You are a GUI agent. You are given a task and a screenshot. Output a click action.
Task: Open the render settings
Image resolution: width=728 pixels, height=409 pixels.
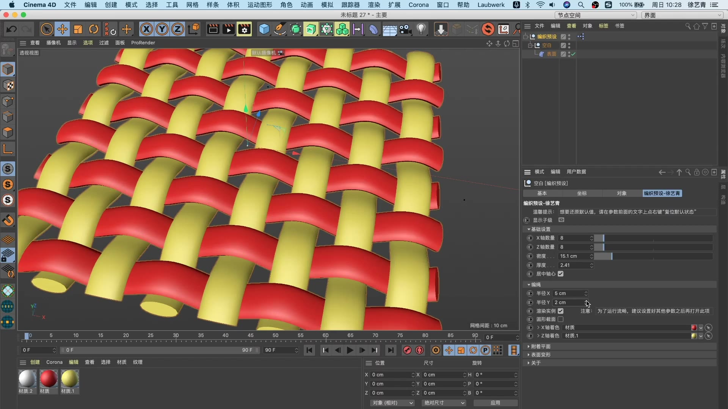click(245, 29)
